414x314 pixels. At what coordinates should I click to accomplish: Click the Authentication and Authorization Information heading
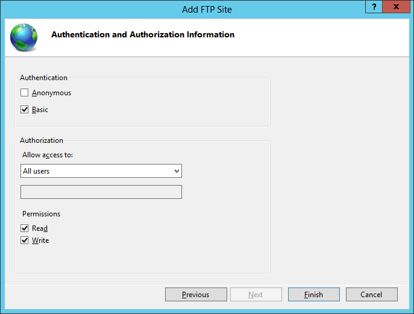pos(143,35)
